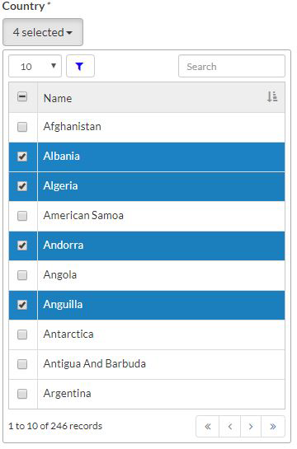297x449 pixels.
Task: Open the 4 selected country dropdown
Action: tap(43, 32)
